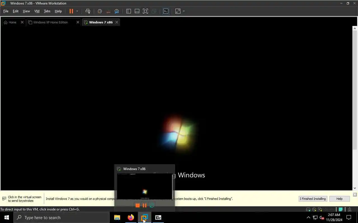Click the VMware Workstation taskbar icon
This screenshot has width=358, height=223.
[x=144, y=217]
